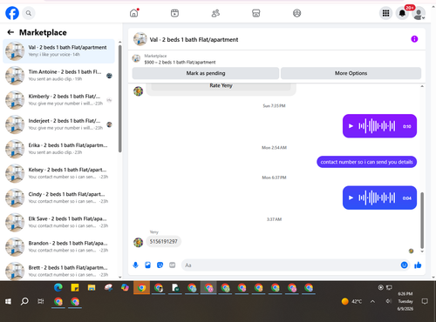
Task: Open Brandon conversation
Action: coord(58,246)
